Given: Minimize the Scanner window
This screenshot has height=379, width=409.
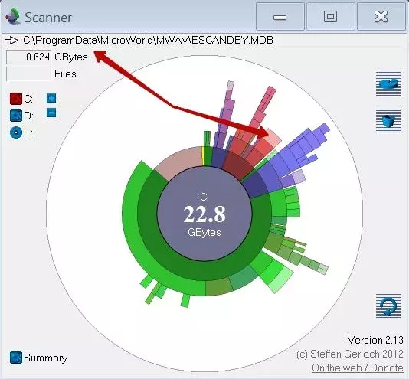Looking at the screenshot, I should click(280, 16).
